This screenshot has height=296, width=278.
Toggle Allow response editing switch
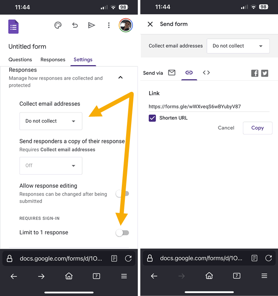(122, 194)
